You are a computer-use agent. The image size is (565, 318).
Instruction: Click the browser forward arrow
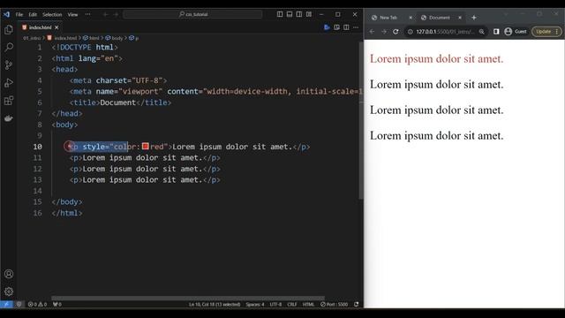(384, 32)
